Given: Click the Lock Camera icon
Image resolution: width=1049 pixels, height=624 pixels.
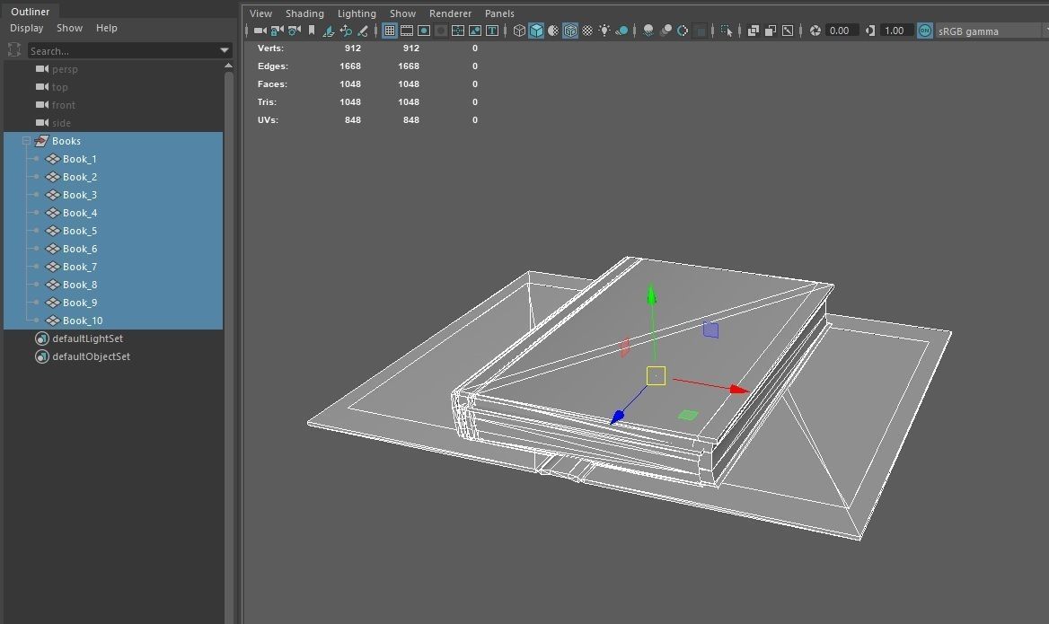Looking at the screenshot, I should pos(277,31).
